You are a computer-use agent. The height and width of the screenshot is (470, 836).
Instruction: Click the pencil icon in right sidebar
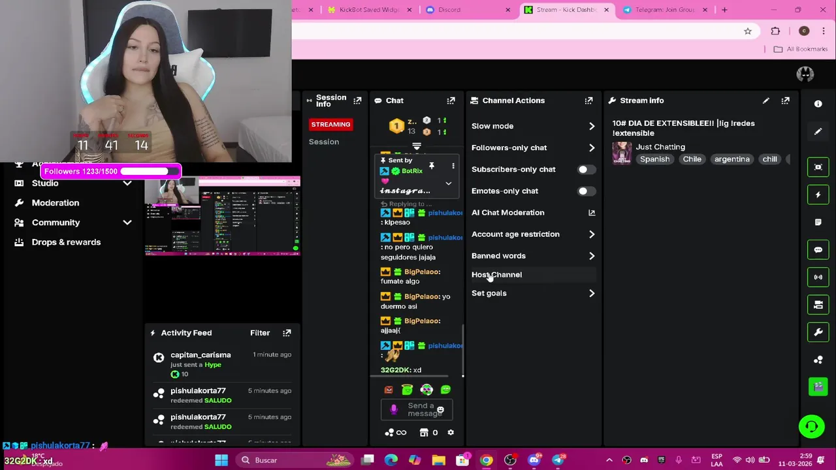[x=818, y=132]
